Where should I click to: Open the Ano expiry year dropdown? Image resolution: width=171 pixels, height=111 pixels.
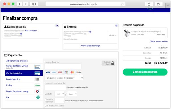click(x=72, y=94)
